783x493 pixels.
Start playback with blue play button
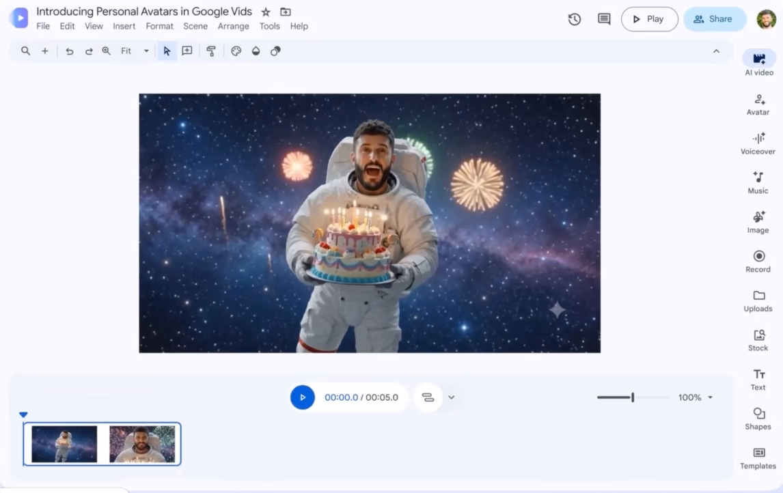point(303,397)
